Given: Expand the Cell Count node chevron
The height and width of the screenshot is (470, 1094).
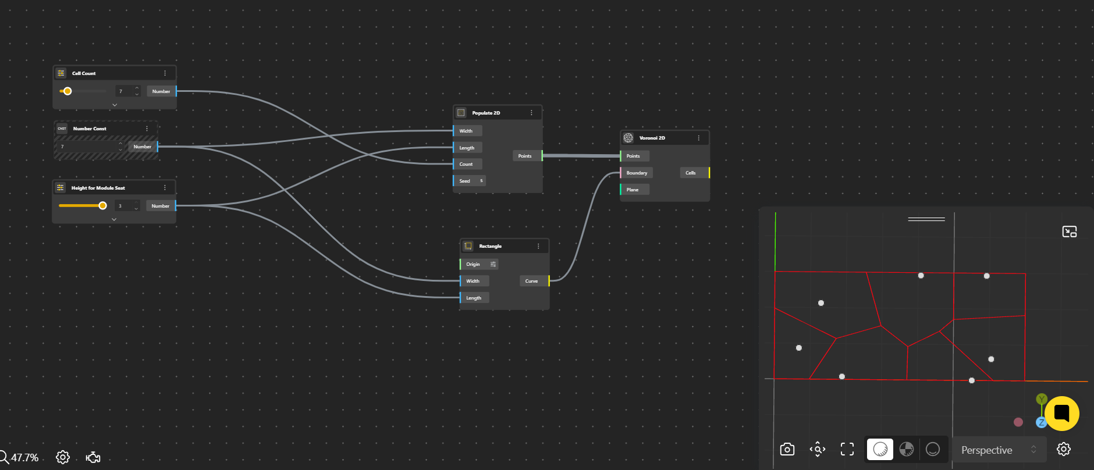Looking at the screenshot, I should [115, 105].
